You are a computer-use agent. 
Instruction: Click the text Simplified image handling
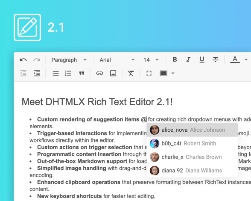[72, 168]
